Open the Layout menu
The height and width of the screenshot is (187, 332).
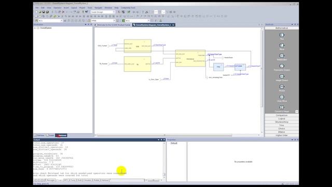click(74, 8)
